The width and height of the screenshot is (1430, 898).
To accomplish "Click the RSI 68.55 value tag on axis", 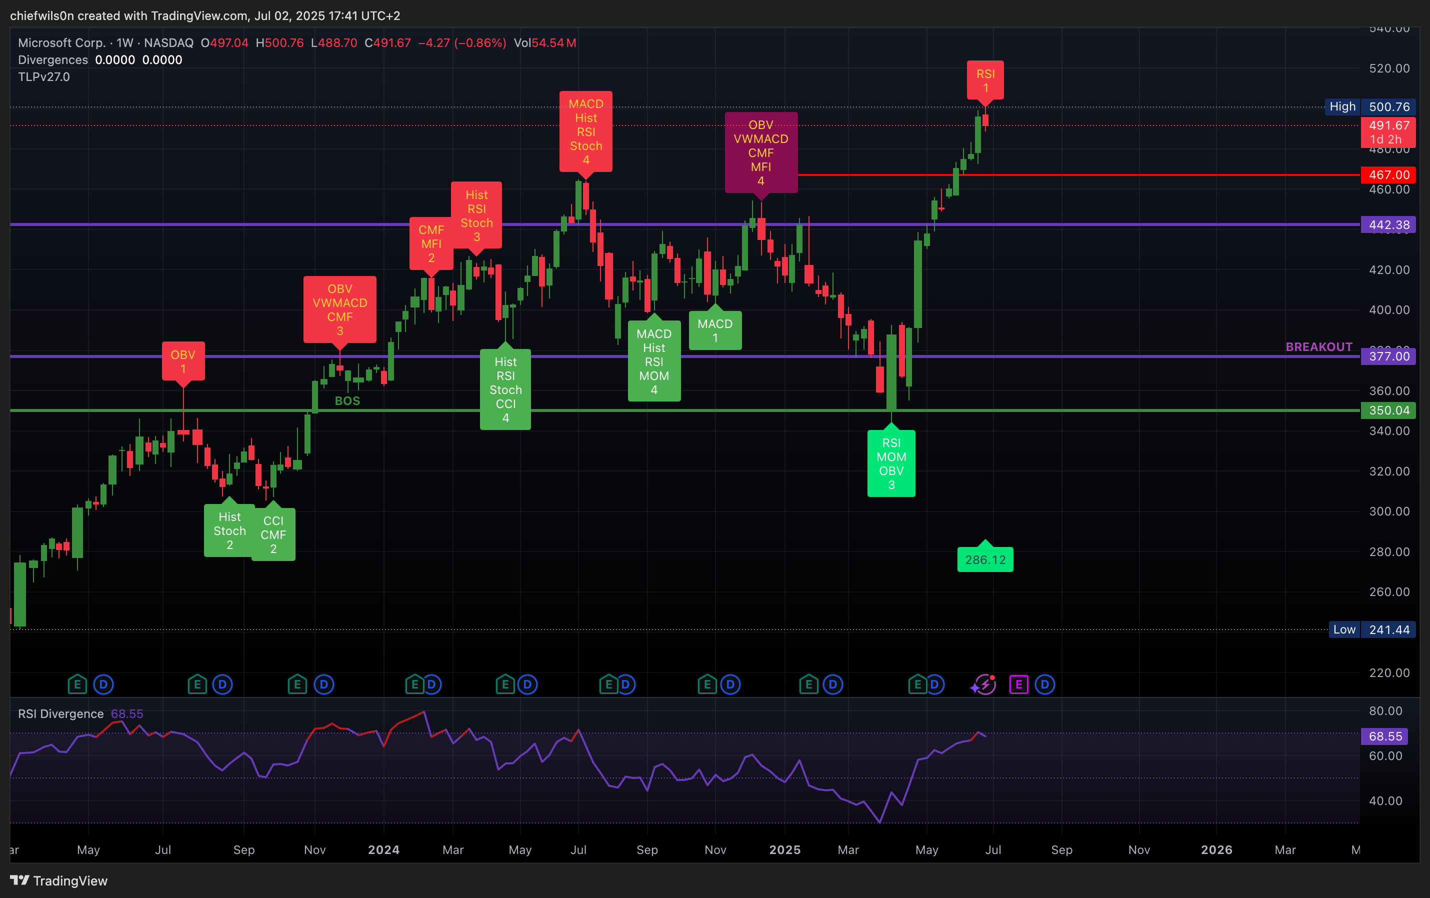I will coord(1385,736).
